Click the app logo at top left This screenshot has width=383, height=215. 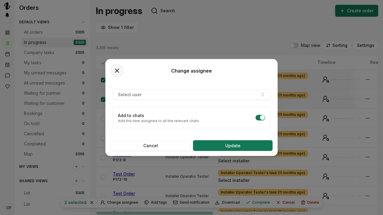(x=7, y=6)
